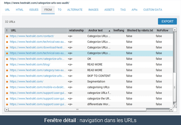Viewport: 181px width, 125px height.
Task: Click orange dot of SKIP TO CONTENT row
Action: 7,76
